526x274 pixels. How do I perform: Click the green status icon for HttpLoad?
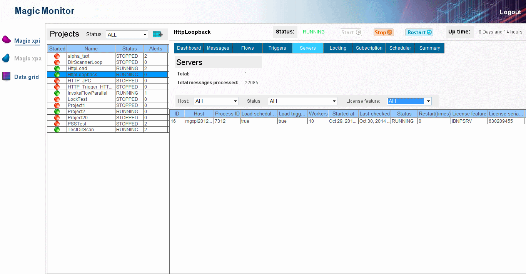tap(57, 68)
